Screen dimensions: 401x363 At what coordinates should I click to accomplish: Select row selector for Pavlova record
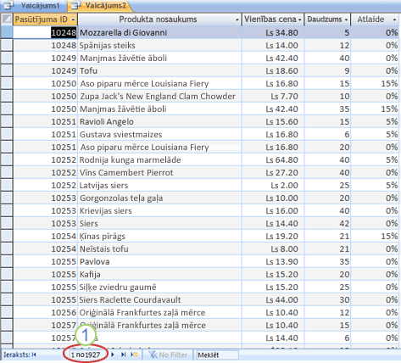click(x=7, y=261)
